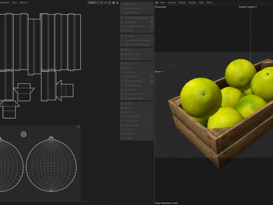273x205 pixels.
Task: Open the viewport Filter menu
Action: [201, 3]
